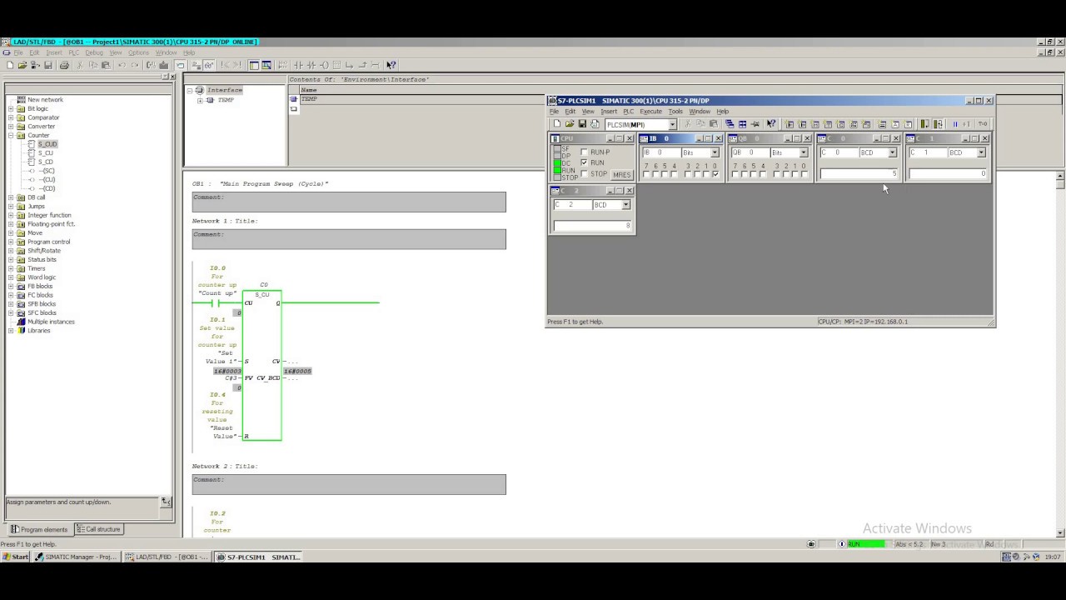The image size is (1066, 600).
Task: Toggle bit 7 checkbox of IB 0
Action: click(646, 174)
